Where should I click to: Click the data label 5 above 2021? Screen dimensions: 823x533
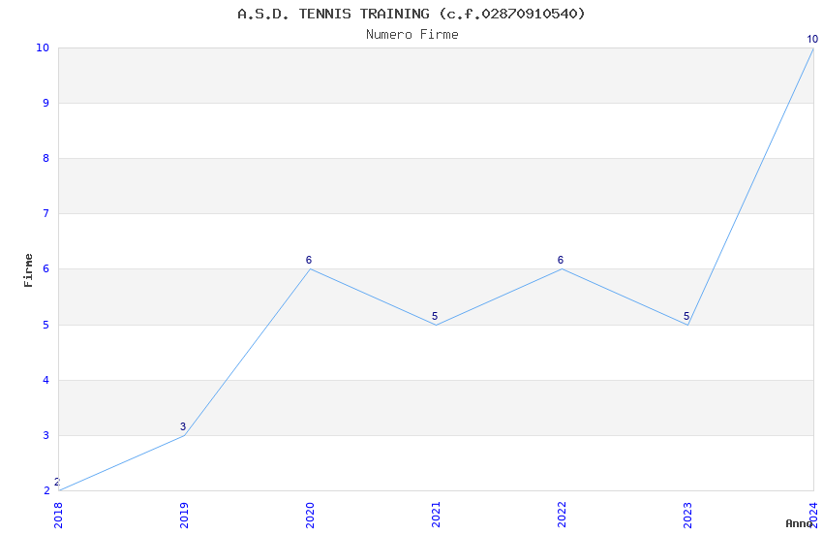tap(435, 316)
